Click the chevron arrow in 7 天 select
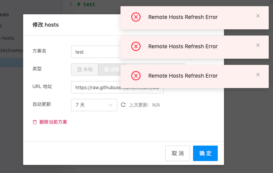The width and height of the screenshot is (273, 173). coord(110,105)
